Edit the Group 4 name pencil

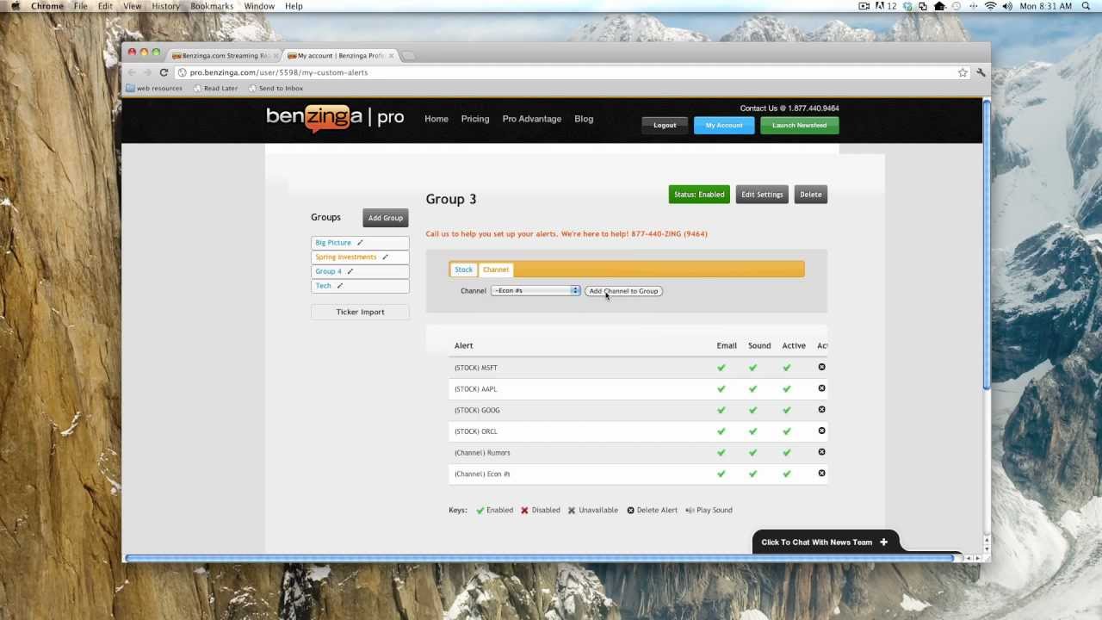[350, 271]
